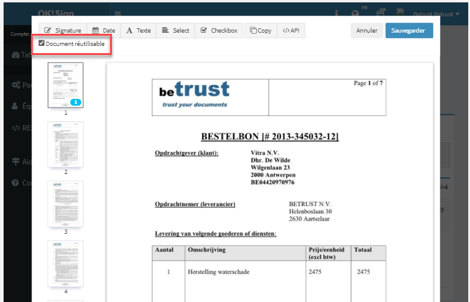Click the user avatar icon in the top bar
Screen dimensions: 470x302
coord(400,12)
